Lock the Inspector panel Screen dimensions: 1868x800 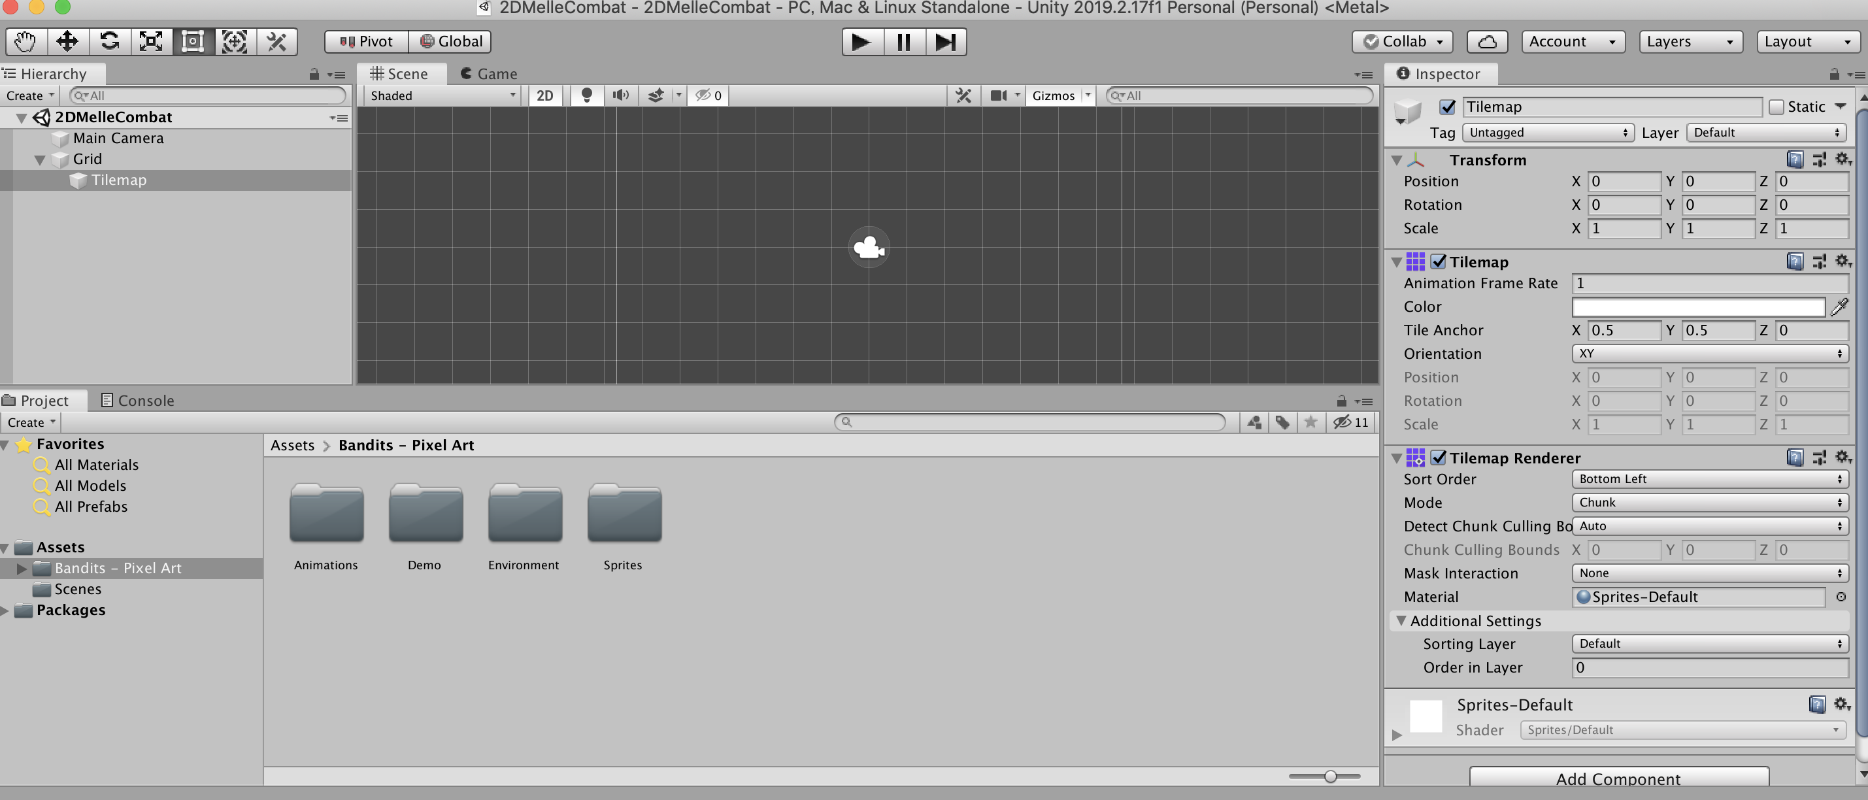click(1834, 74)
